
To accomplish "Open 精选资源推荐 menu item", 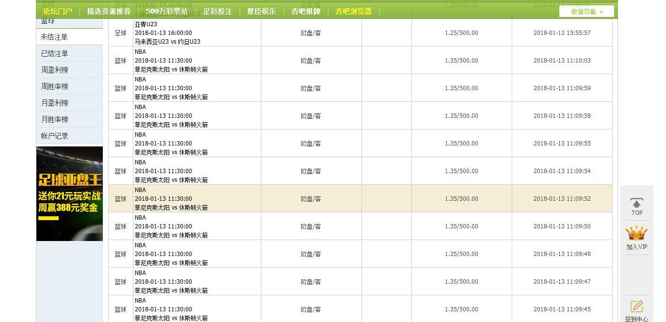I will point(109,11).
